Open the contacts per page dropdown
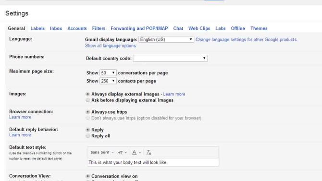Viewport: 322px width, 181px height. pyautogui.click(x=108, y=81)
